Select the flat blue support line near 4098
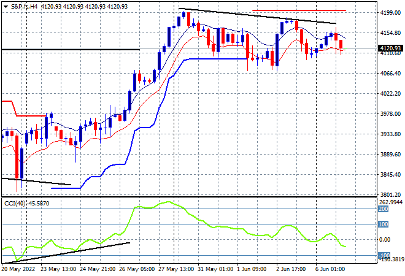The width and height of the screenshot is (405, 276). tap(220, 59)
